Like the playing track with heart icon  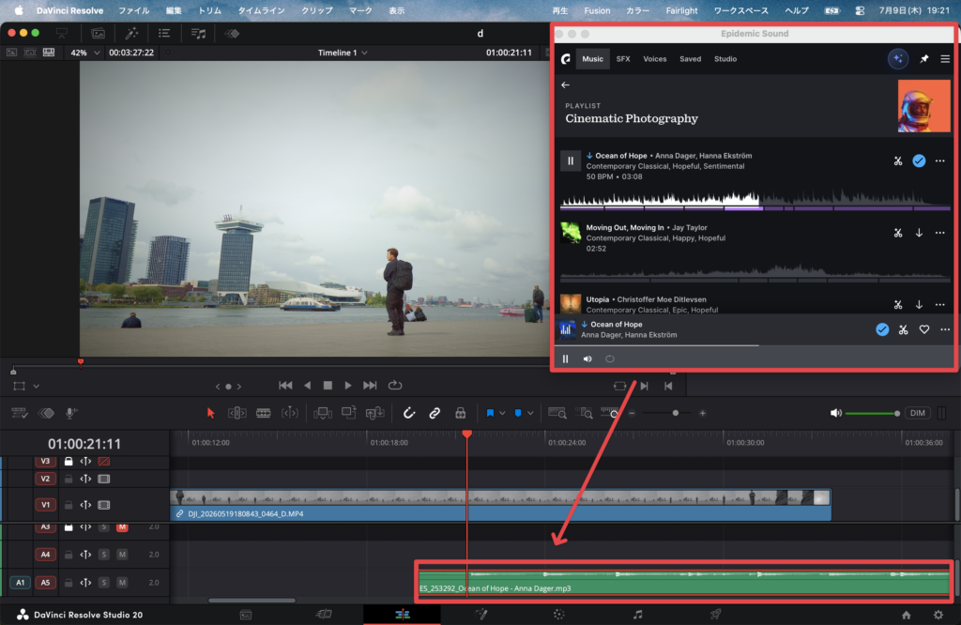click(923, 329)
